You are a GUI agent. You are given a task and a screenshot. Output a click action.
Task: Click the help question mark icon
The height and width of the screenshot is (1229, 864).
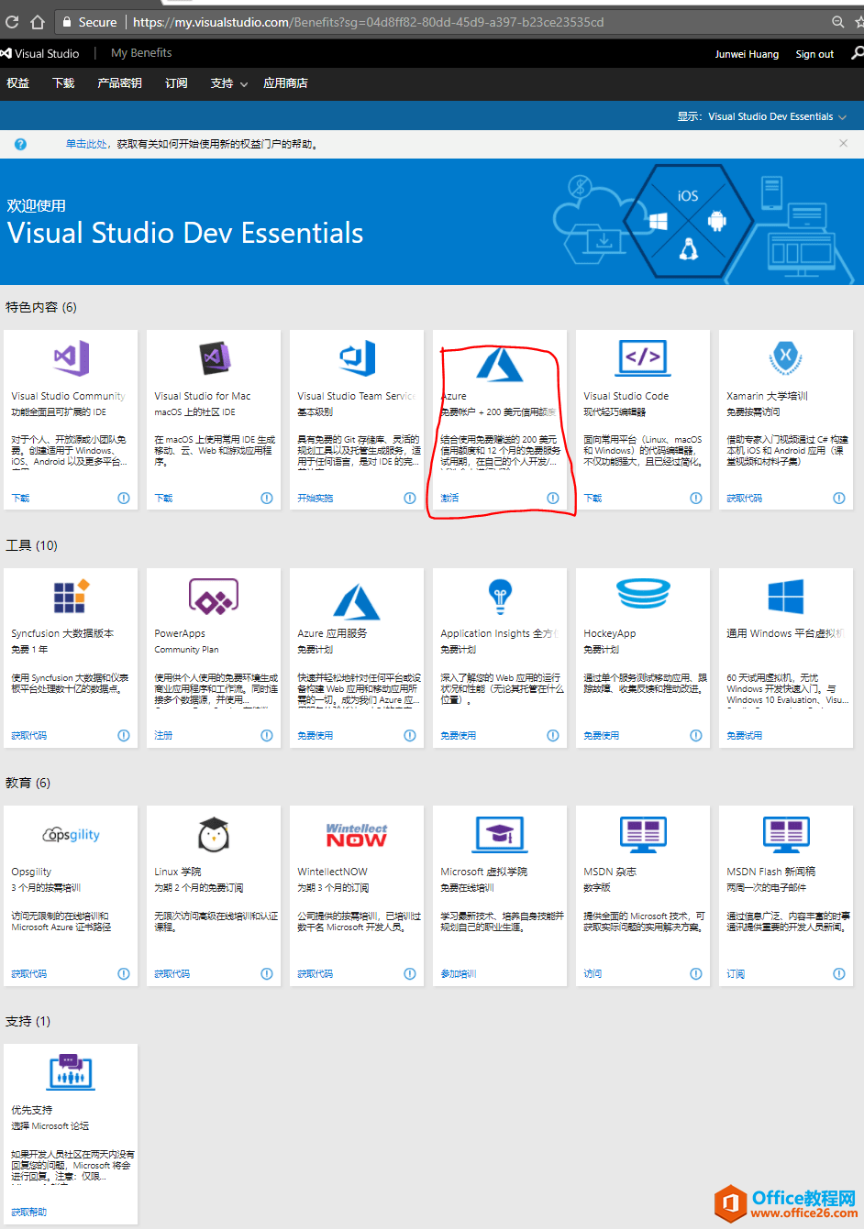[20, 144]
